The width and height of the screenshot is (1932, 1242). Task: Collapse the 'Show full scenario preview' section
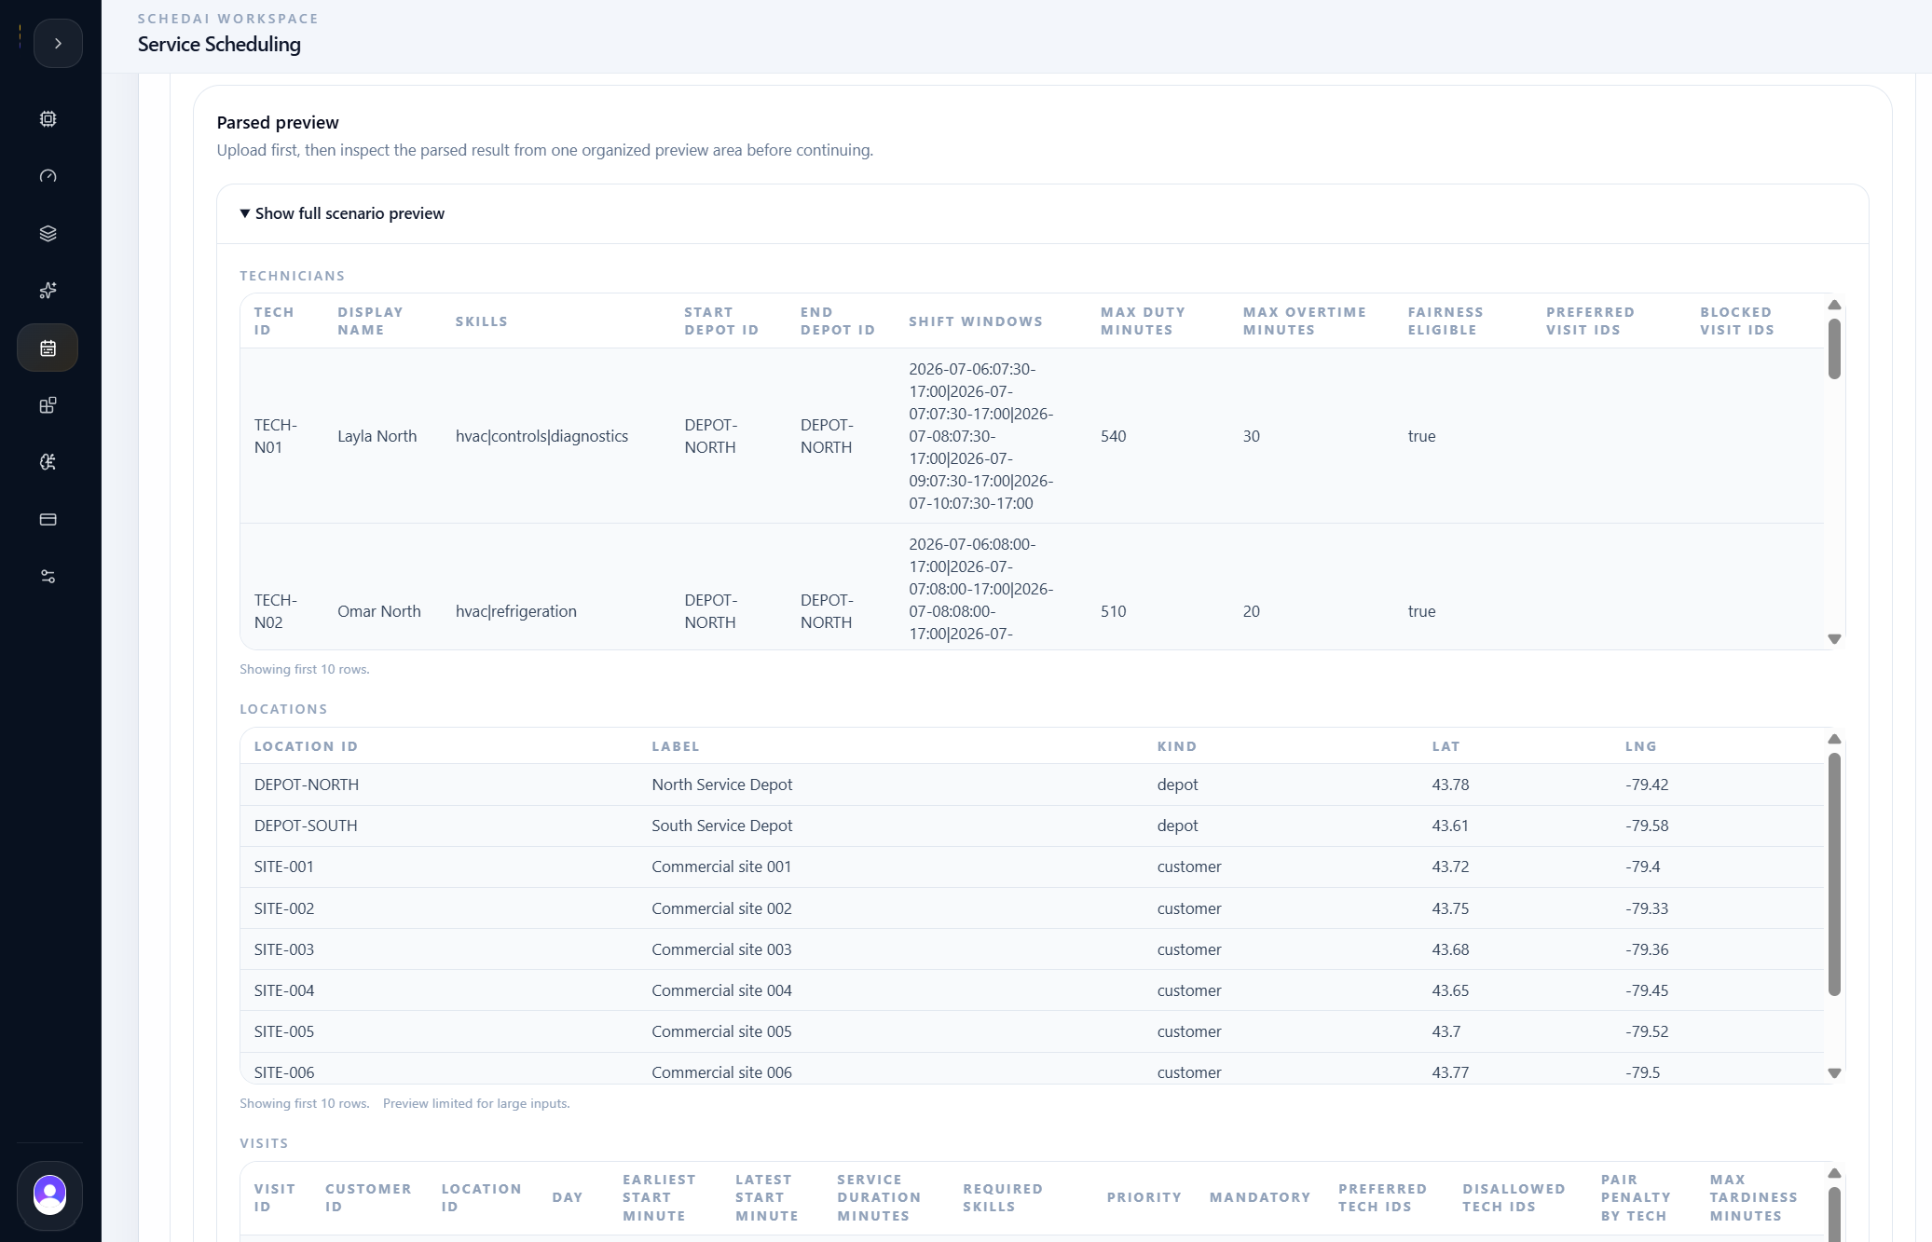342,213
